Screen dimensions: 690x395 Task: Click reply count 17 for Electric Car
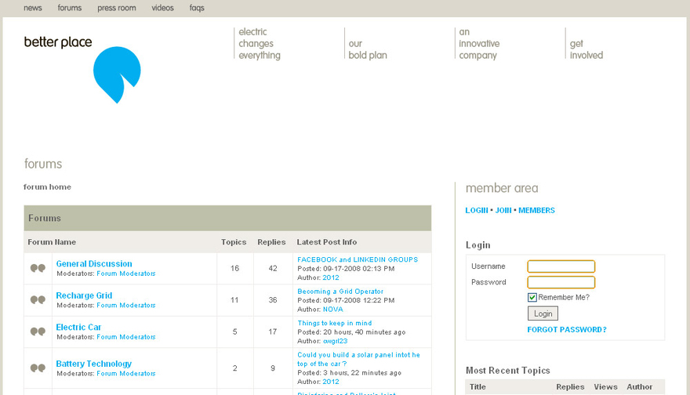[x=273, y=332]
